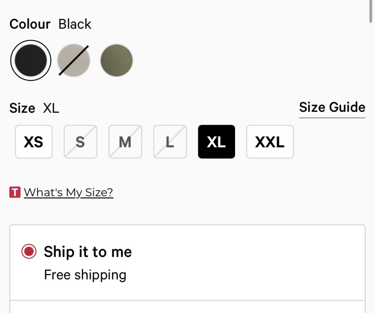Click the XL text beside Size label
This screenshot has width=375, height=313.
point(51,108)
